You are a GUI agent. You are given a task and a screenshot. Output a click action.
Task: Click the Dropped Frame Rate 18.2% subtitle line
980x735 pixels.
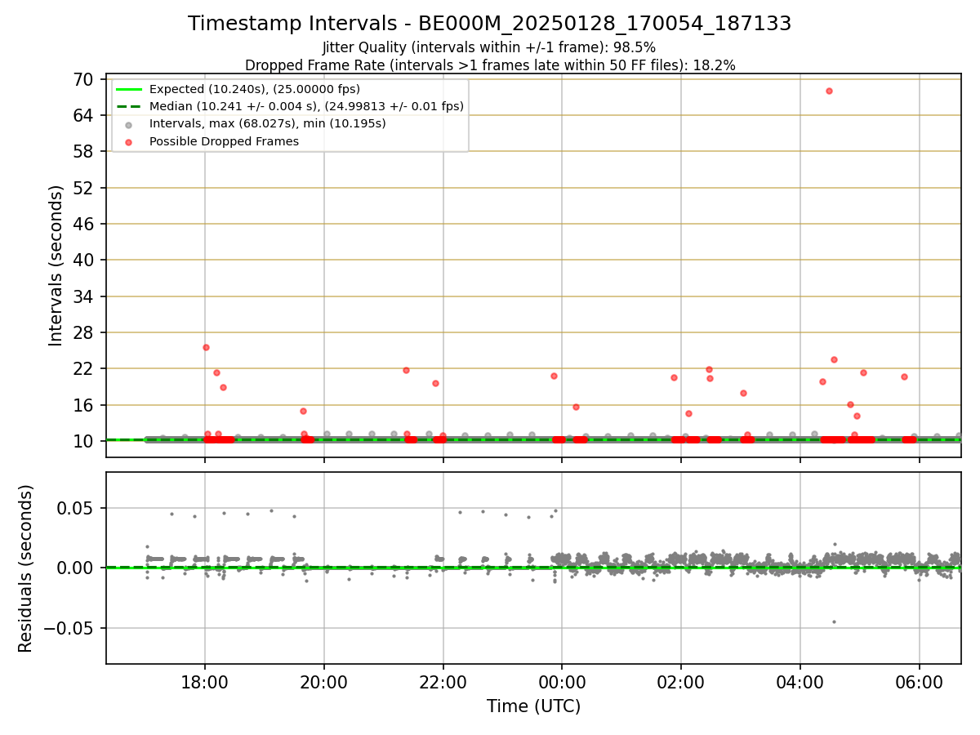[490, 65]
